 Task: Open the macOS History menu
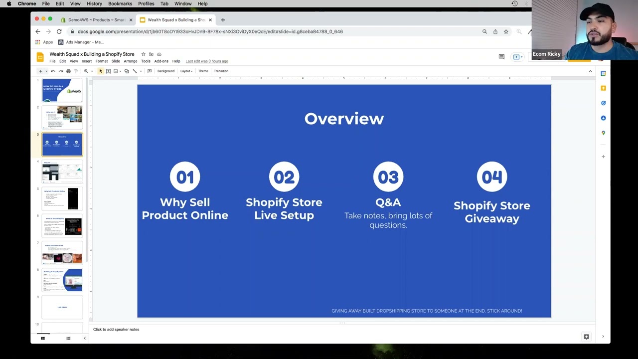pos(94,3)
